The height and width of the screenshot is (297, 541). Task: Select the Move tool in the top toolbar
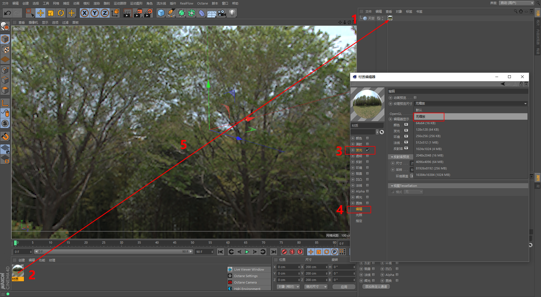41,13
